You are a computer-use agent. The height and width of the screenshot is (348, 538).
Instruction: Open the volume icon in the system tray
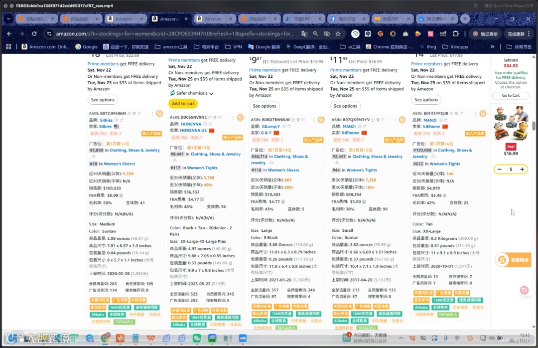tap(491, 339)
